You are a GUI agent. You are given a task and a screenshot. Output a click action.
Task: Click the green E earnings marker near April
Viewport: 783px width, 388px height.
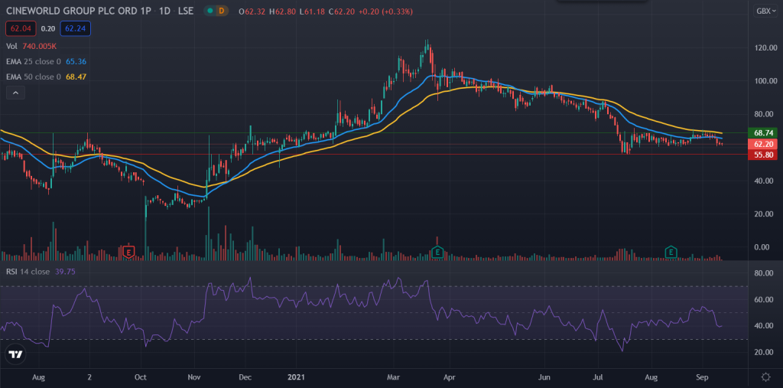coord(437,252)
